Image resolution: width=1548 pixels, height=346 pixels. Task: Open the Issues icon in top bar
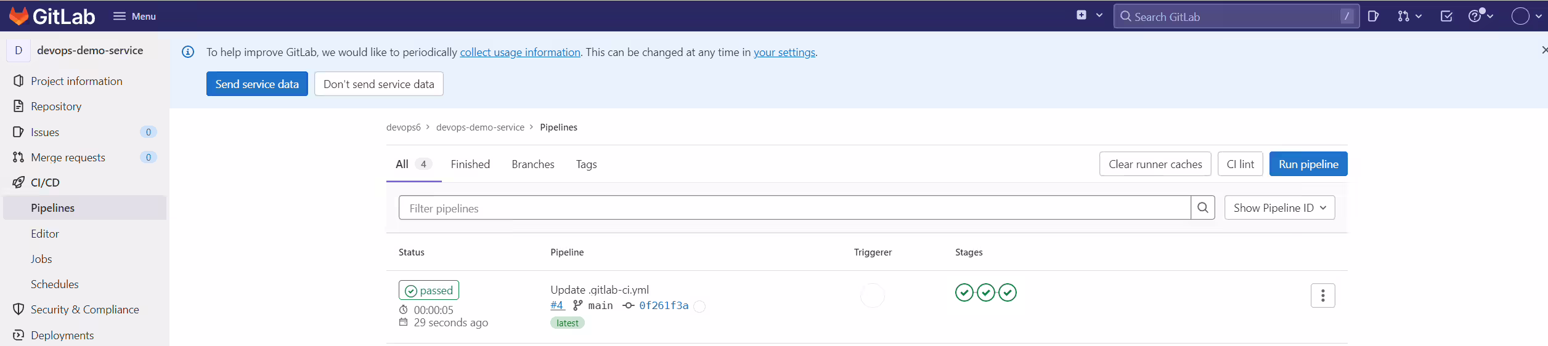click(1373, 17)
